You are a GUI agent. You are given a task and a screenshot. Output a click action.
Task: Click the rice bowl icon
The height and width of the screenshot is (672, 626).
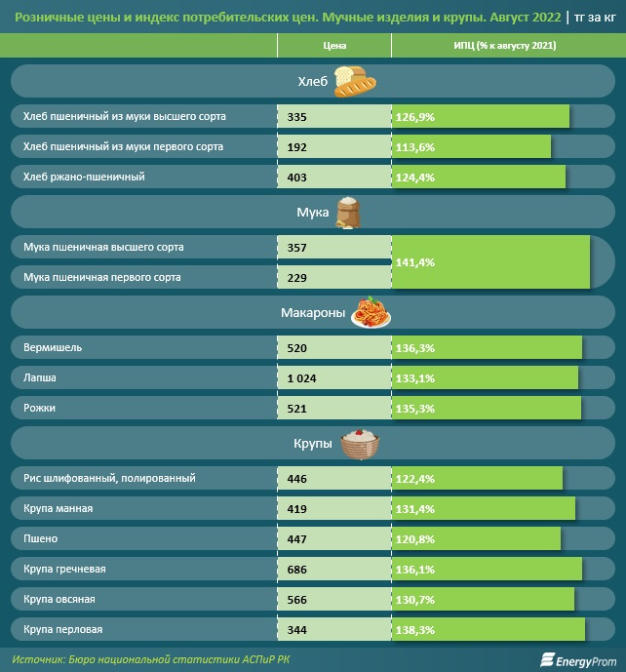click(360, 444)
